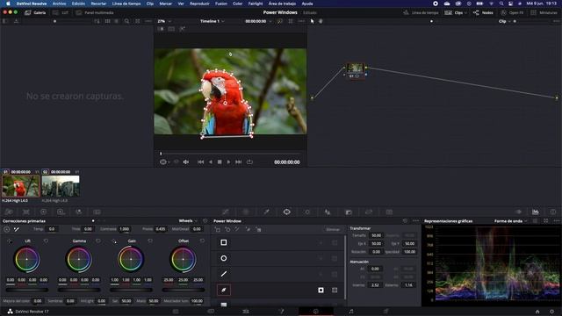Image resolution: width=562 pixels, height=316 pixels.
Task: Open the Information palette icon
Action: click(553, 212)
